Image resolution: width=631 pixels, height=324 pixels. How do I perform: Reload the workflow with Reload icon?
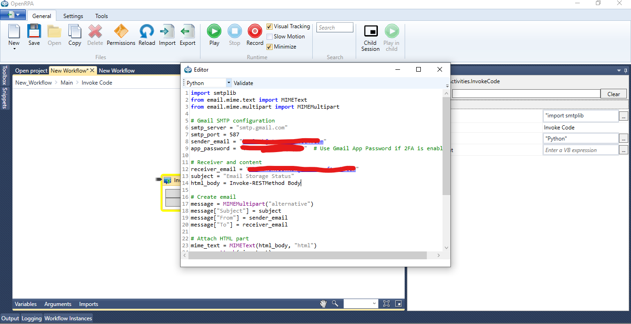tap(147, 31)
